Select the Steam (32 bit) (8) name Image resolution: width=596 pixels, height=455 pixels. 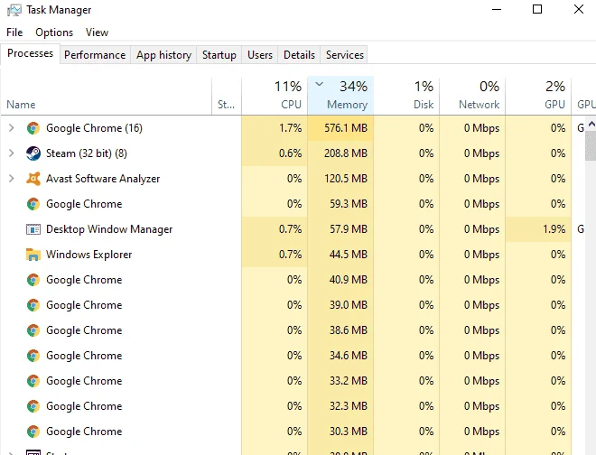point(87,153)
